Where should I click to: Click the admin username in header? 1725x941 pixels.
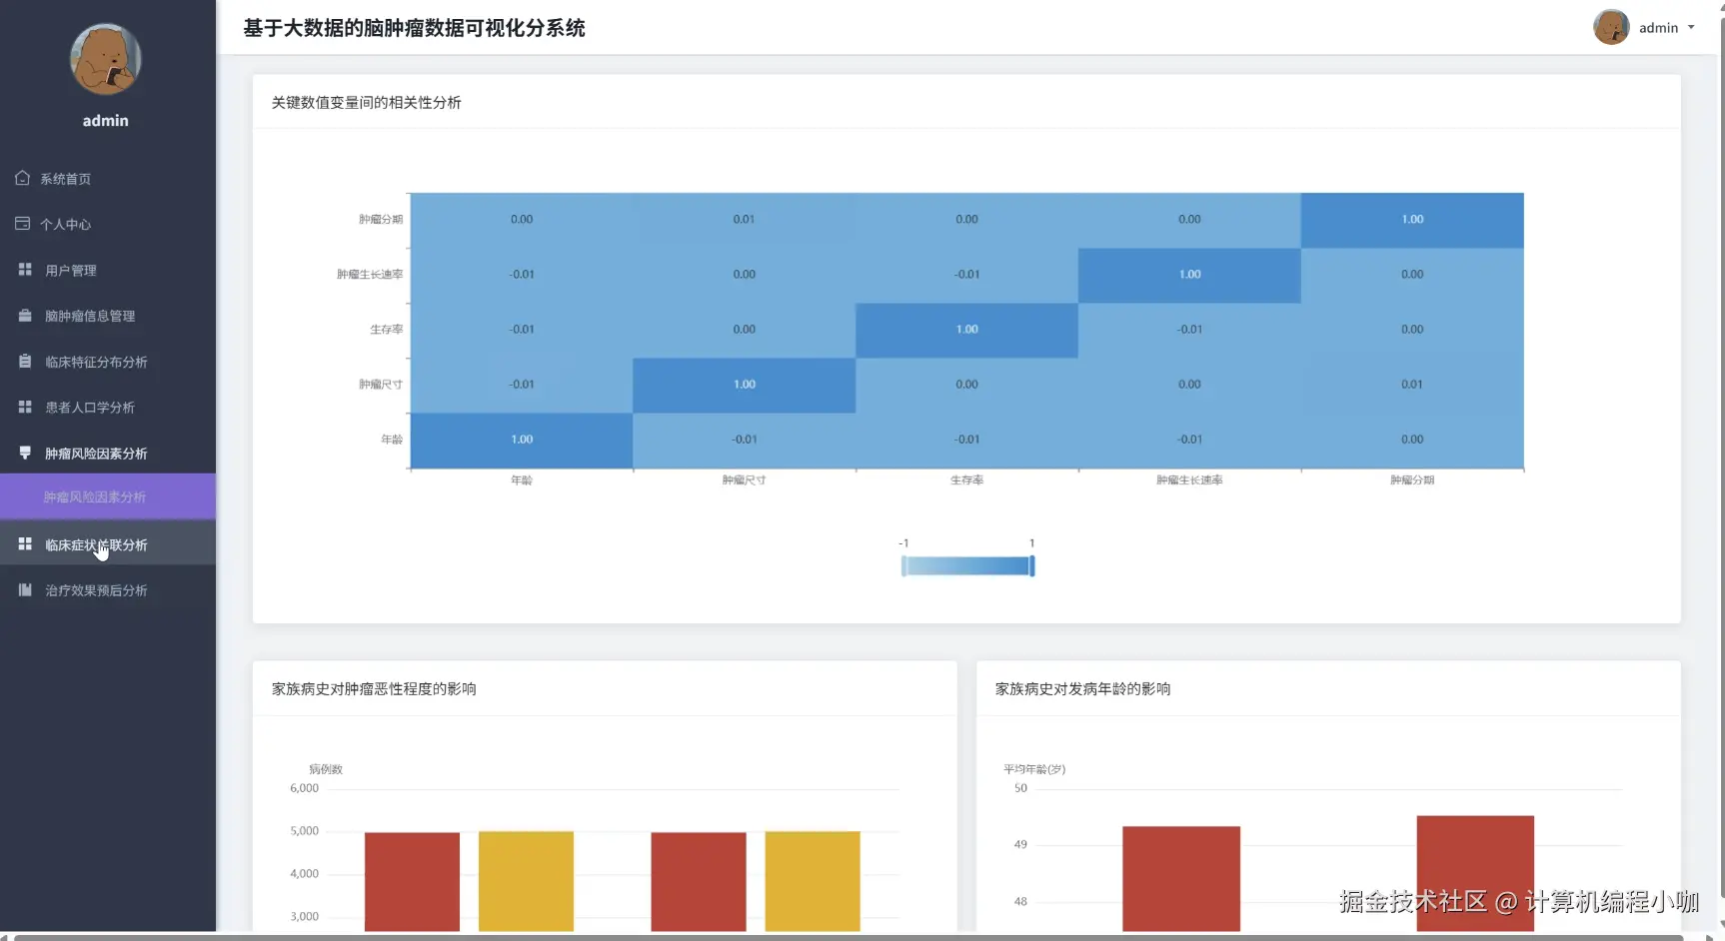1658,28
